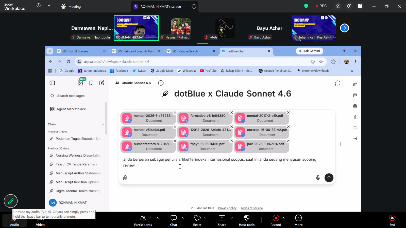The height and width of the screenshot is (228, 406).
Task: Toggle the Zoom Chat panel button
Action: 174,220
